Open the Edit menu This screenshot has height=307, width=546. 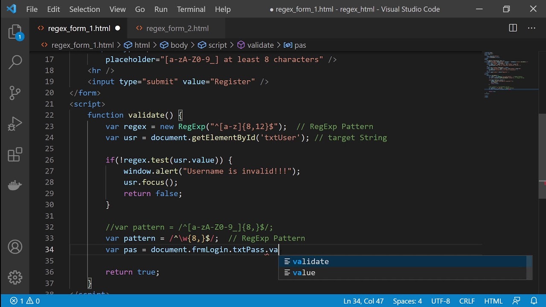coord(53,9)
